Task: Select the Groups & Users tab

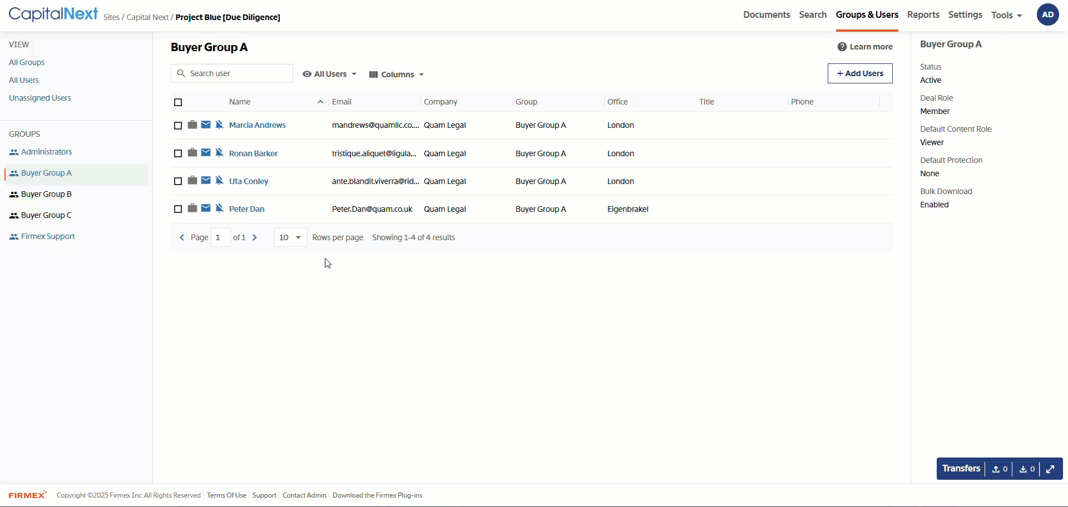Action: click(x=867, y=14)
